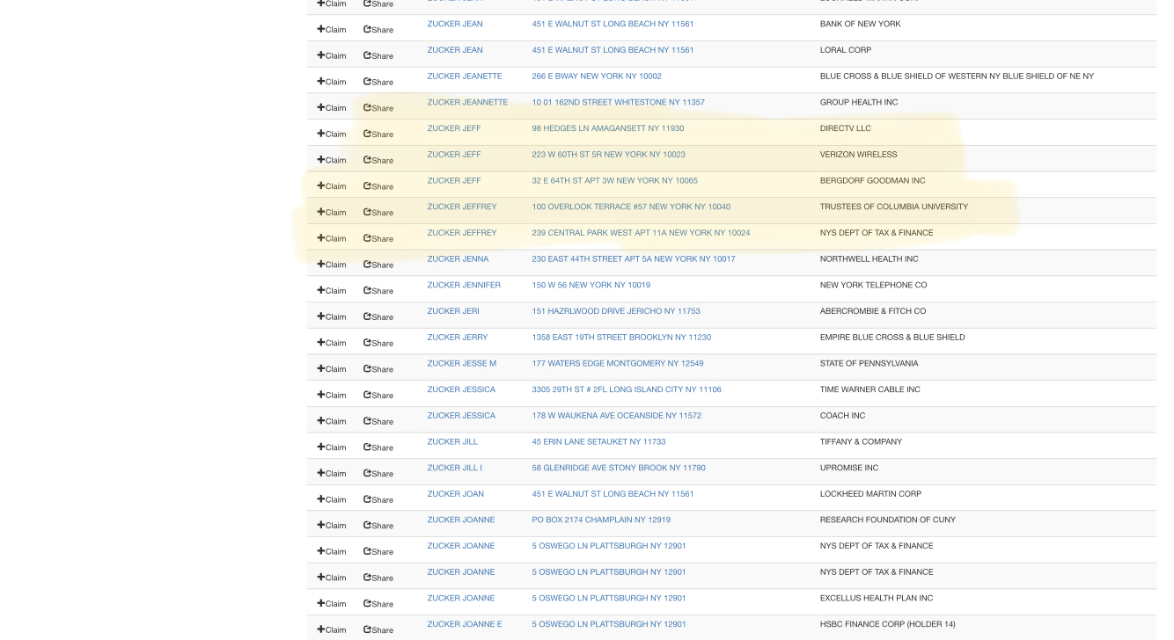Share the Zucker Jeannette Group Health entry
Screen dimensions: 1174x640
[378, 108]
